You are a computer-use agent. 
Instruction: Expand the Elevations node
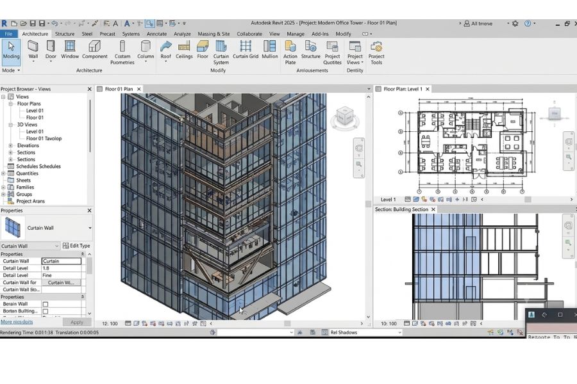tap(11, 145)
